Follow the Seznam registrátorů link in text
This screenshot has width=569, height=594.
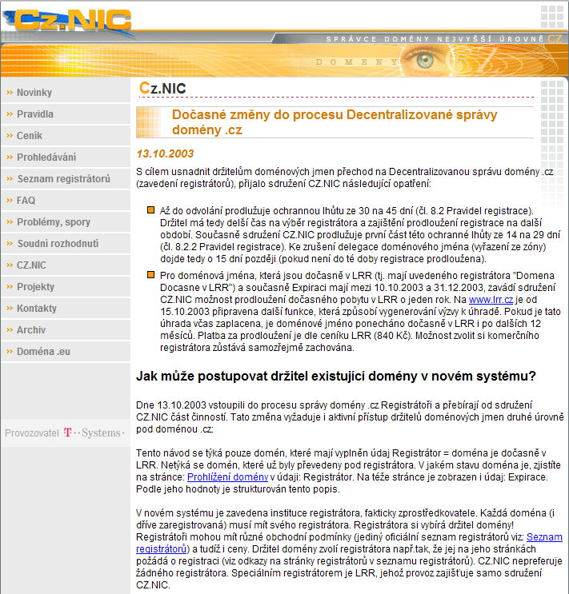[544, 537]
